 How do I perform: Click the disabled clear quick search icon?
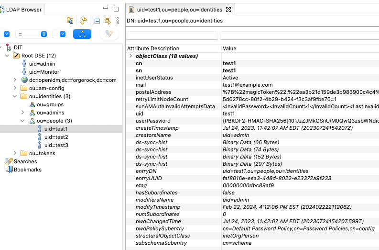pyautogui.click(x=109, y=34)
